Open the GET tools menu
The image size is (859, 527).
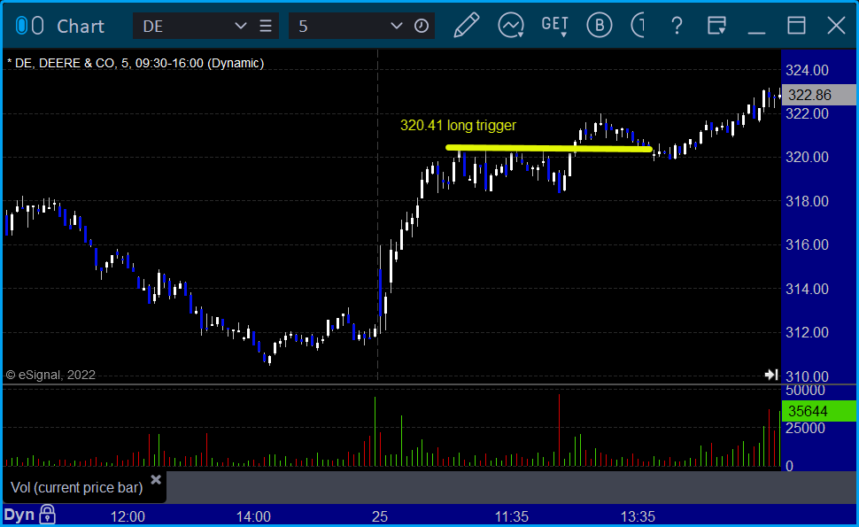pyautogui.click(x=555, y=26)
